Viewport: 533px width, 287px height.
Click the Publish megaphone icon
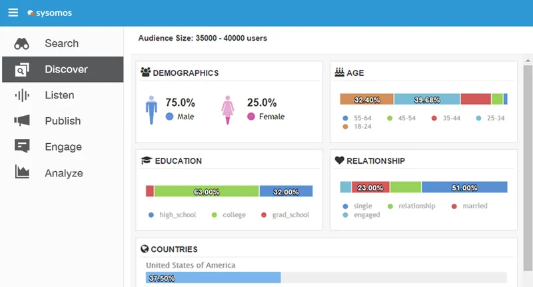click(x=22, y=121)
